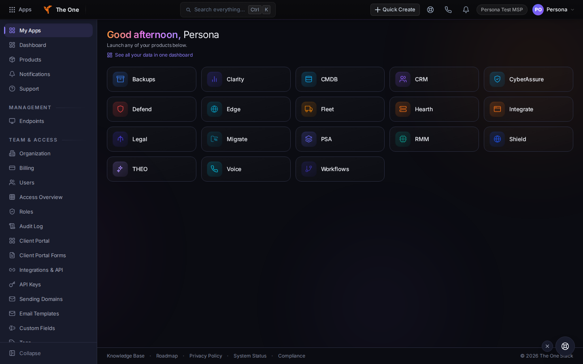Open the phone dialer icon in header
This screenshot has height=364, width=583.
[448, 10]
